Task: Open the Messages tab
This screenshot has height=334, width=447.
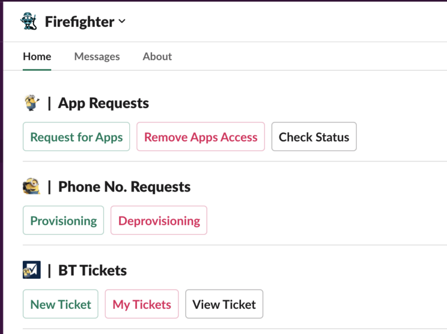Action: click(x=97, y=56)
